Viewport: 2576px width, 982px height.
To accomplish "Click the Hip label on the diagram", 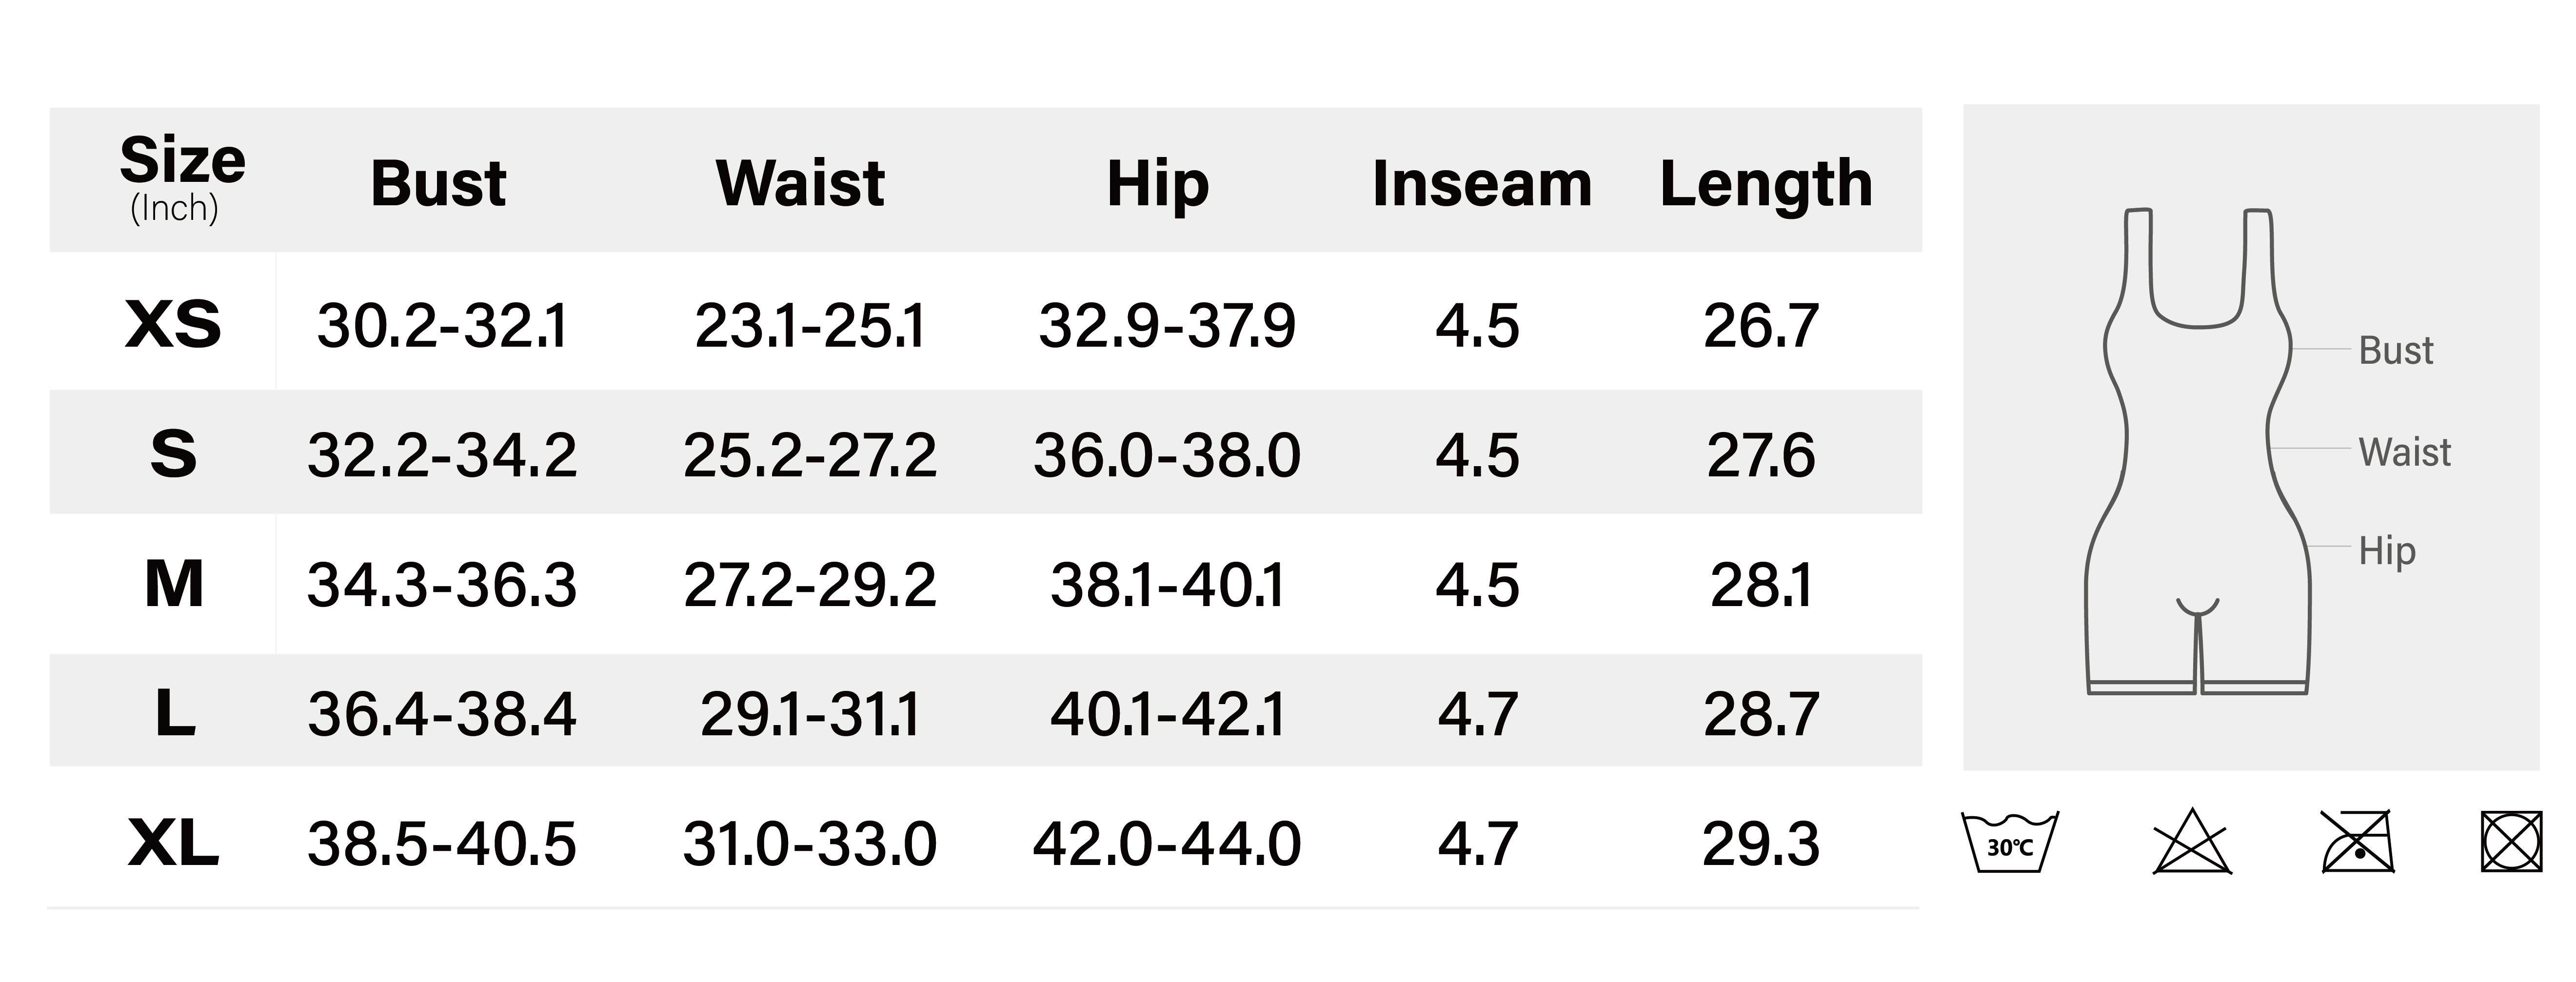I will (x=2386, y=551).
